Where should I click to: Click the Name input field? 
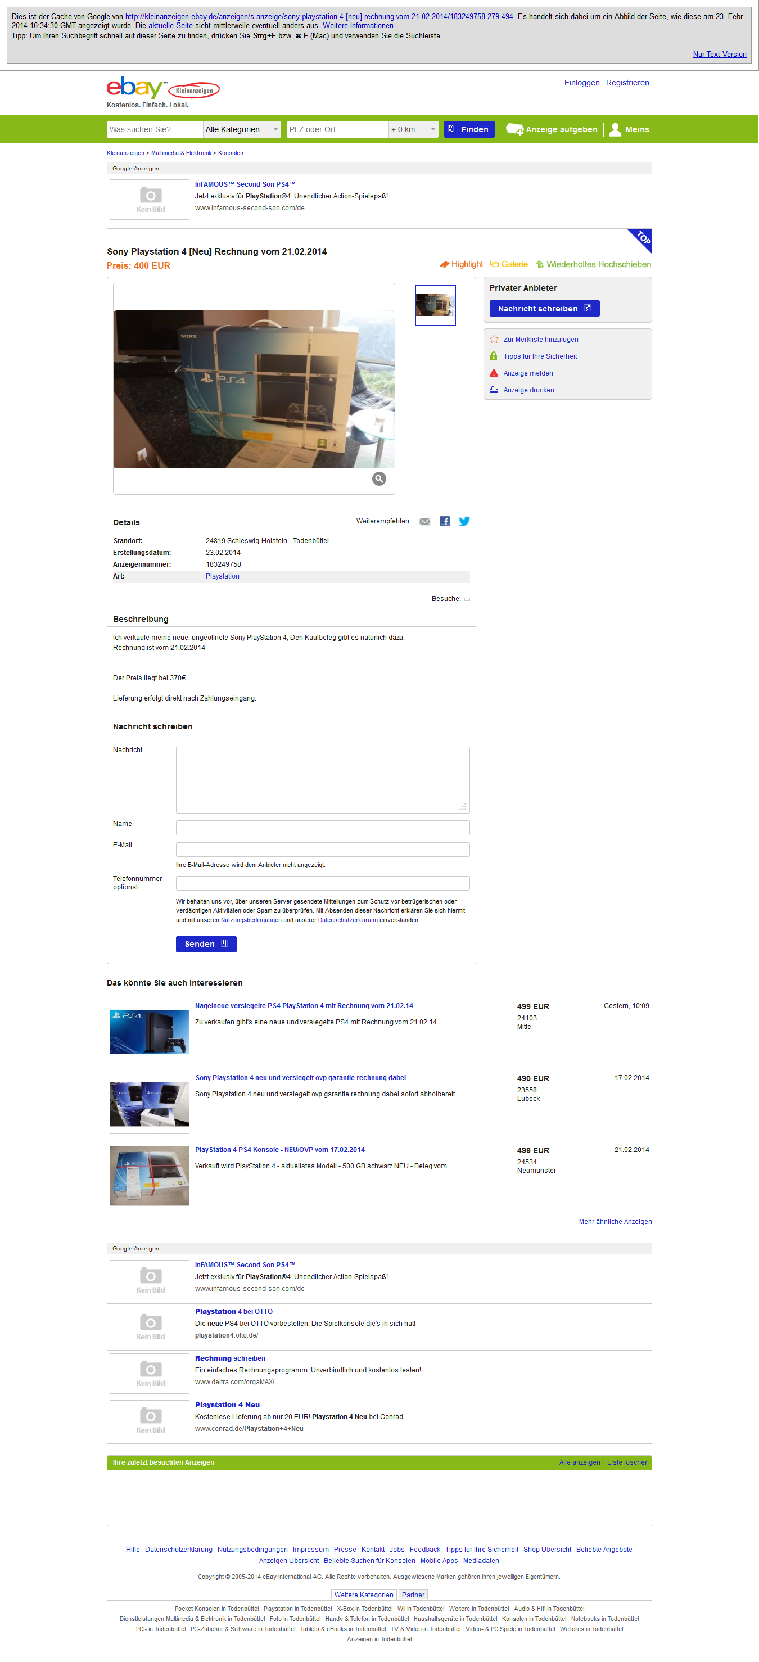tap(323, 828)
